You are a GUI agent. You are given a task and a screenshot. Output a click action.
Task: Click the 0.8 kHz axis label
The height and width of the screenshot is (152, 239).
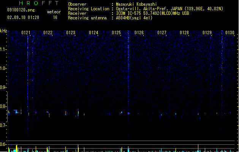tap(3, 106)
